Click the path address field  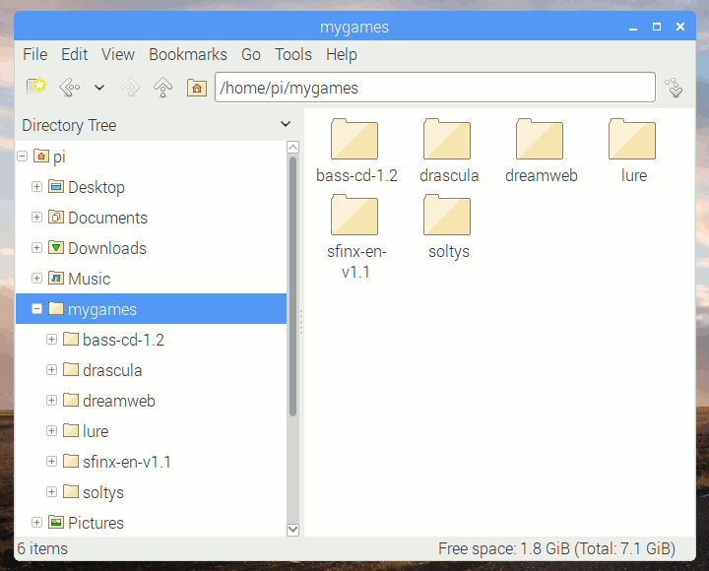click(433, 88)
